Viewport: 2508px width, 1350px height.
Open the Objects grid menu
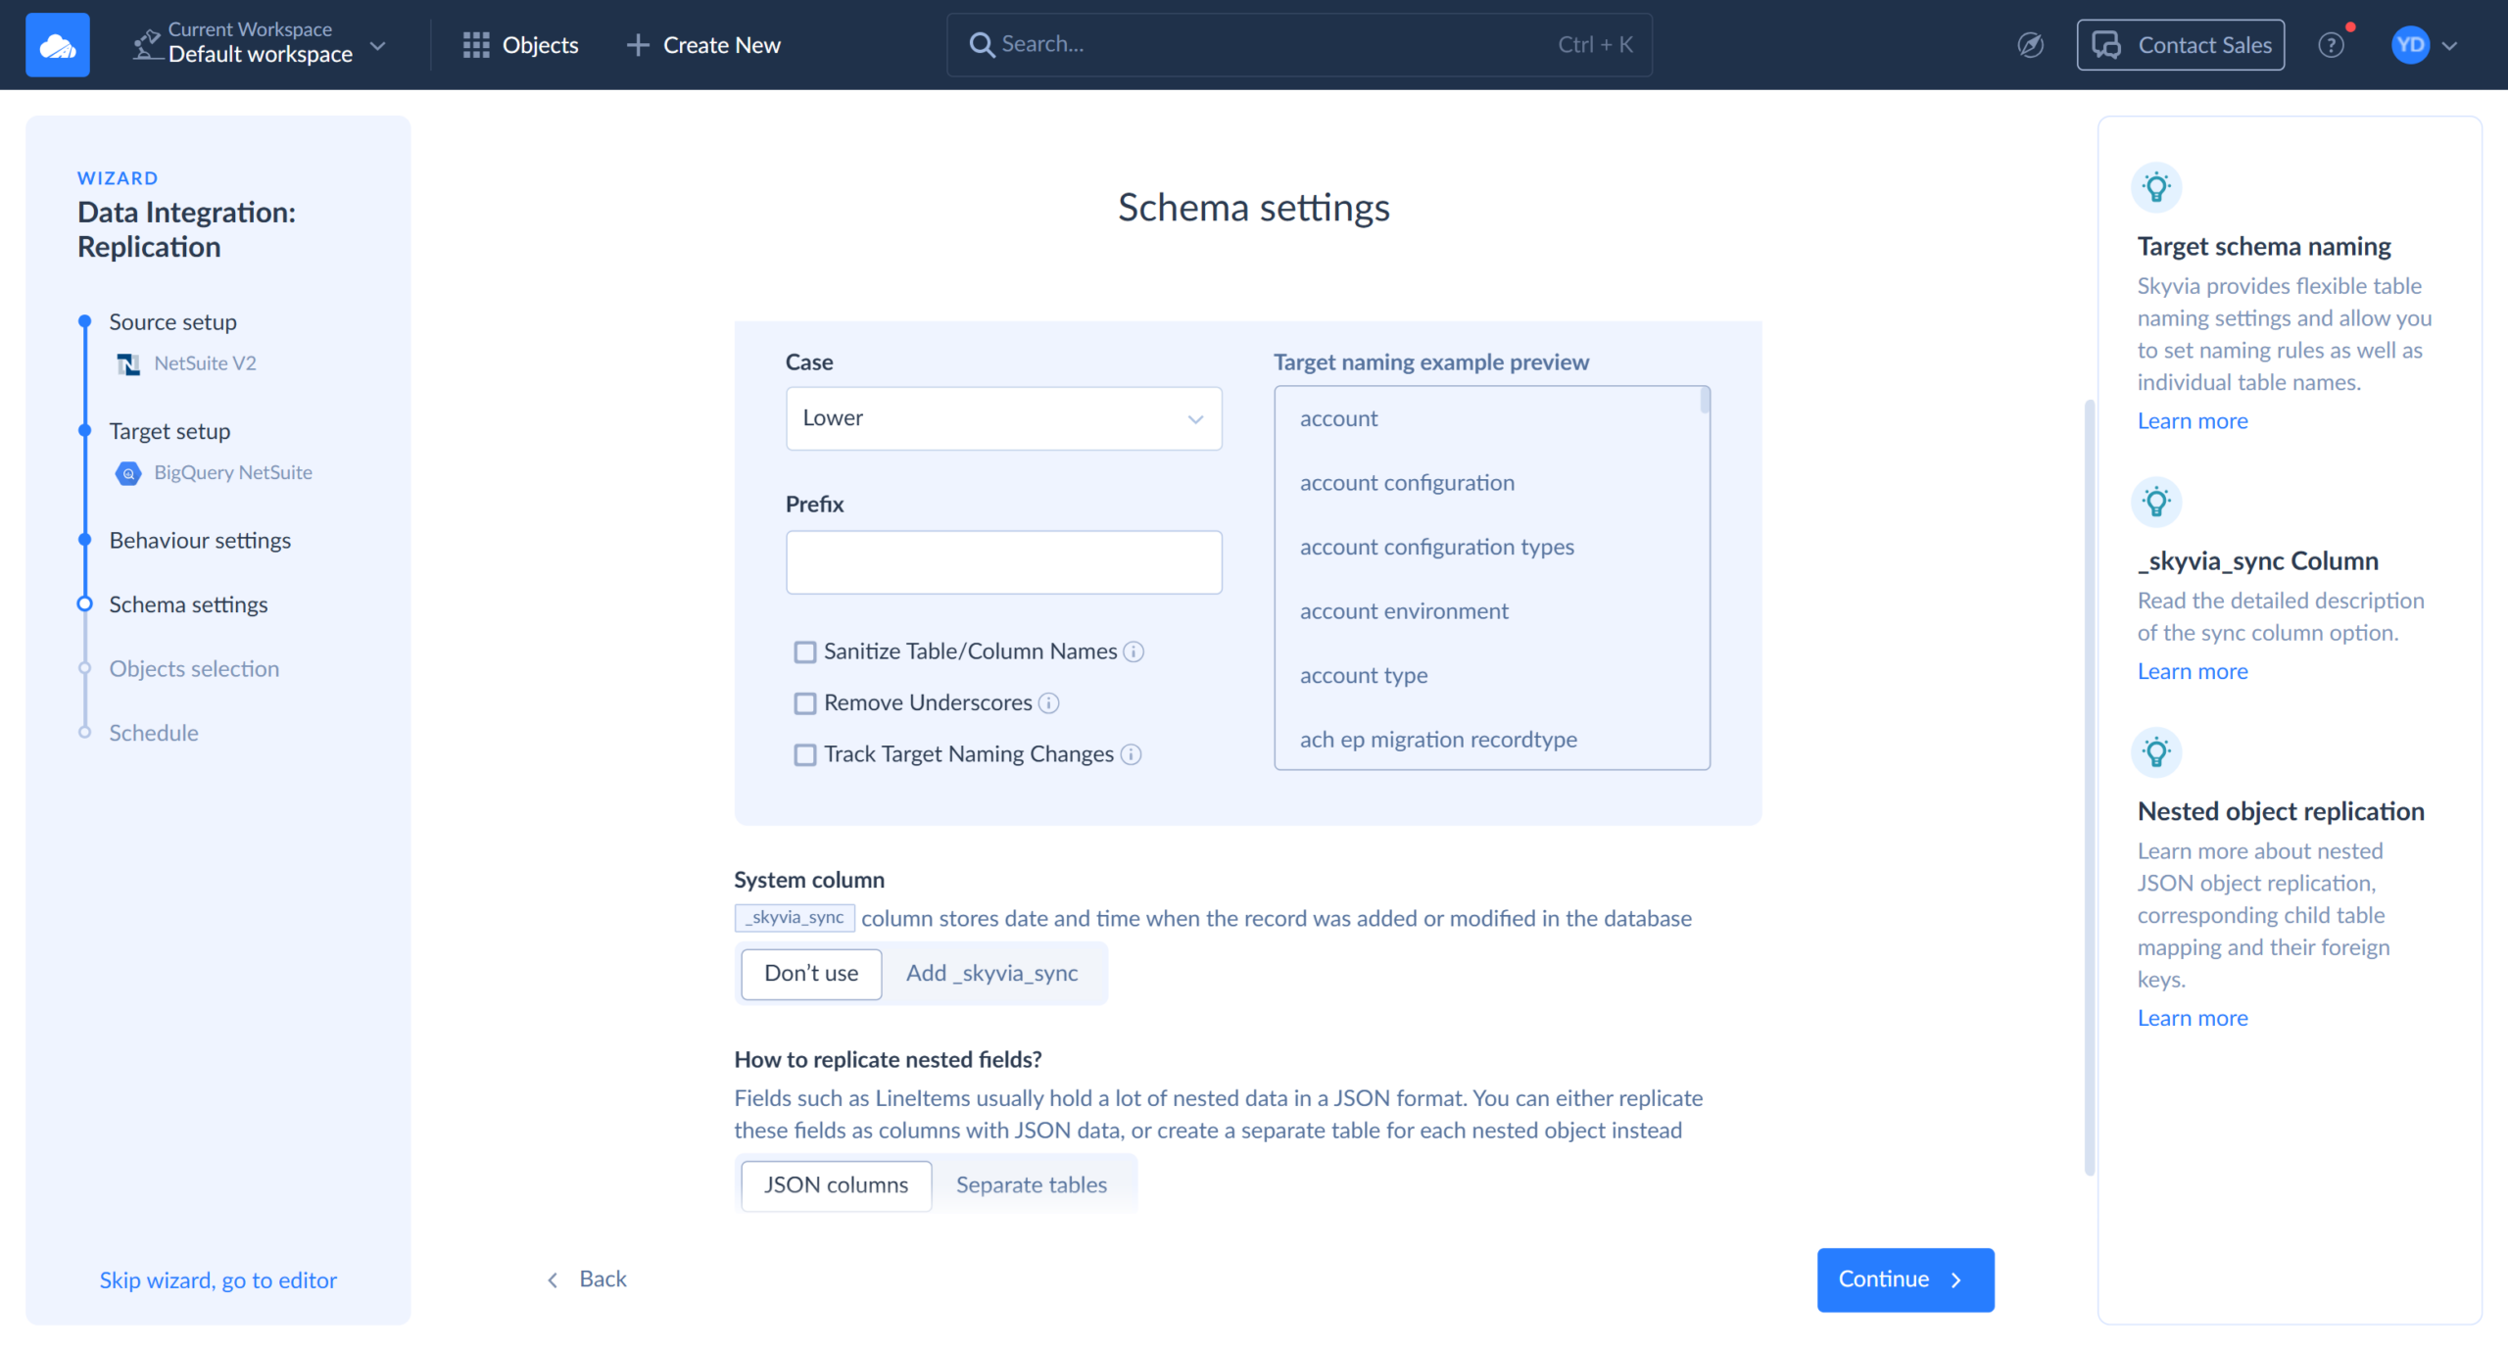520,45
